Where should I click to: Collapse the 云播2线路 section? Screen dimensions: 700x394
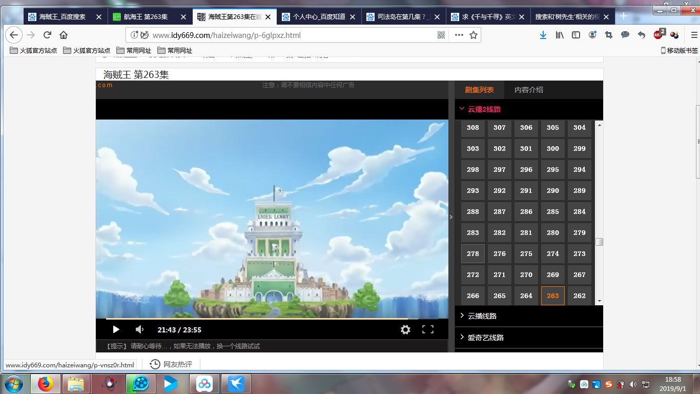click(484, 109)
